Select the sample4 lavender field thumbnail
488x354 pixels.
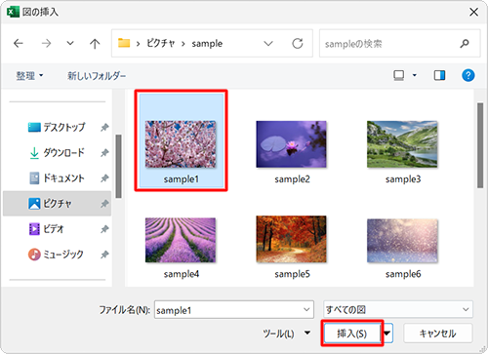(x=181, y=240)
